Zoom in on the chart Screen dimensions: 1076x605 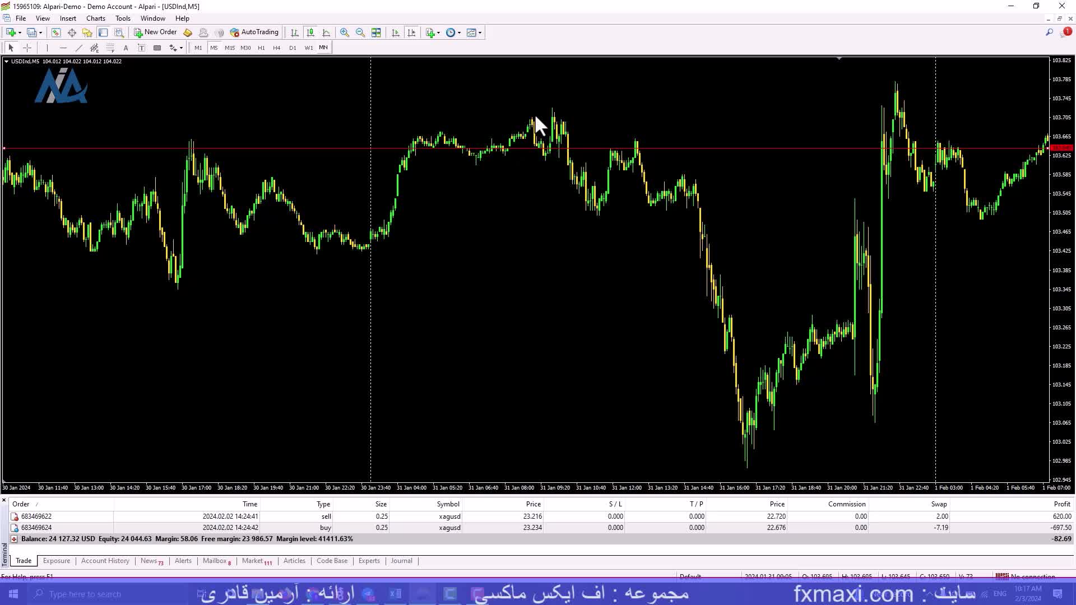pos(345,32)
